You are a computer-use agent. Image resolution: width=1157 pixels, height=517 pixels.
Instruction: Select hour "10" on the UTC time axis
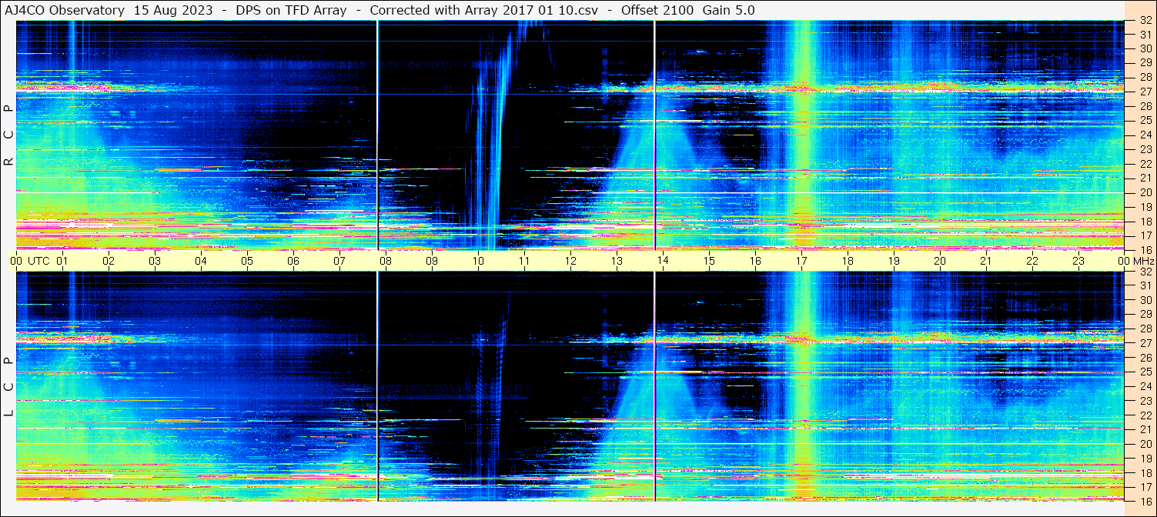point(478,261)
